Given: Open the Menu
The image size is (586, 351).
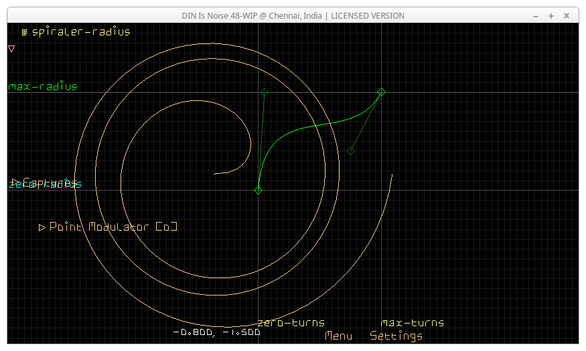Looking at the screenshot, I should [x=338, y=336].
